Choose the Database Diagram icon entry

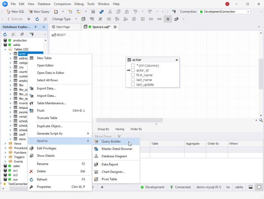coord(114,156)
